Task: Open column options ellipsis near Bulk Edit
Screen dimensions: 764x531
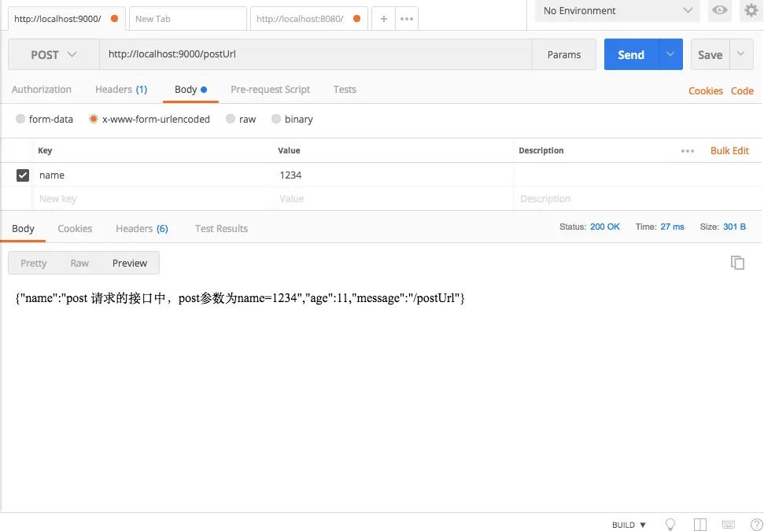Action: click(x=688, y=151)
